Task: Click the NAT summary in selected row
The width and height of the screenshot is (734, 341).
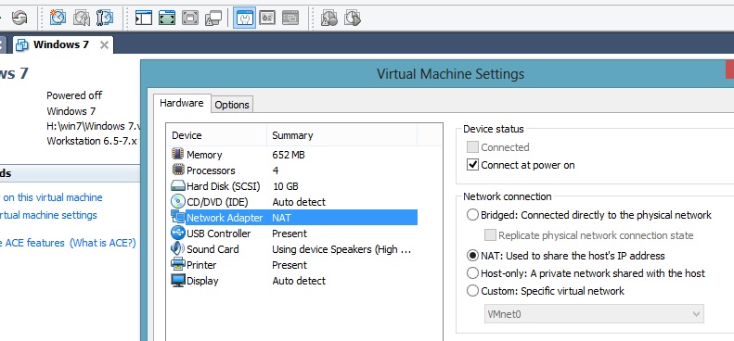Action: [x=281, y=218]
